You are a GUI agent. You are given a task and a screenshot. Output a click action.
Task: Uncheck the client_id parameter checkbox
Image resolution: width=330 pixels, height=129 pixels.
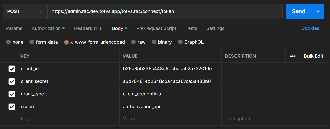[12, 69]
